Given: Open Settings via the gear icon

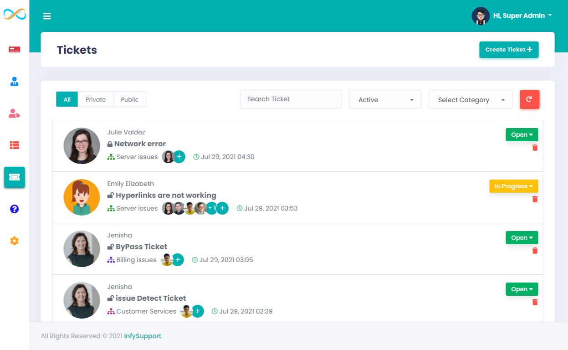Looking at the screenshot, I should pos(14,241).
